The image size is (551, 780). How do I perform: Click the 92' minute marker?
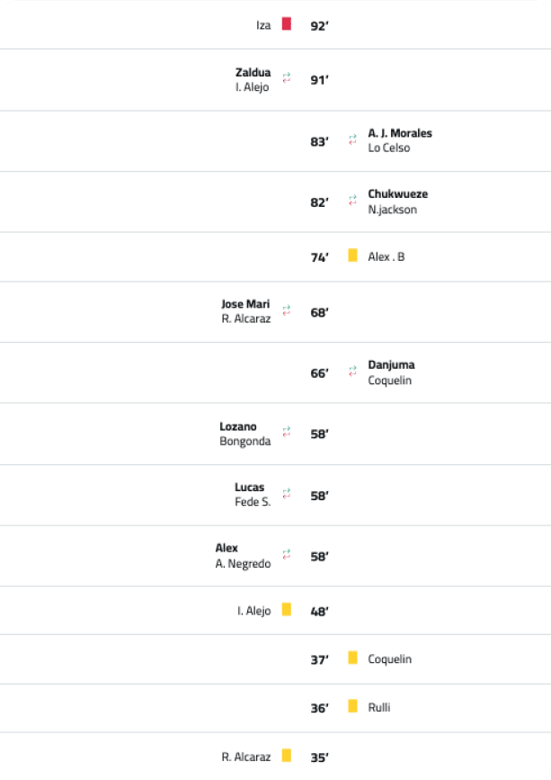(319, 26)
